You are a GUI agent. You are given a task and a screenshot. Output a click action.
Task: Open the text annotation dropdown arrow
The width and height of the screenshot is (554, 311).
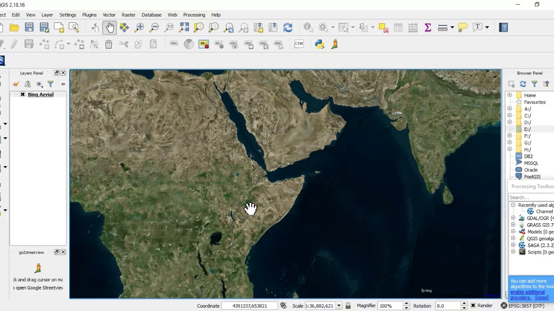[487, 28]
